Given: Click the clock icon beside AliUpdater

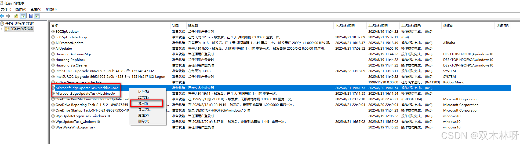Looking at the screenshot, I should coord(53,48).
